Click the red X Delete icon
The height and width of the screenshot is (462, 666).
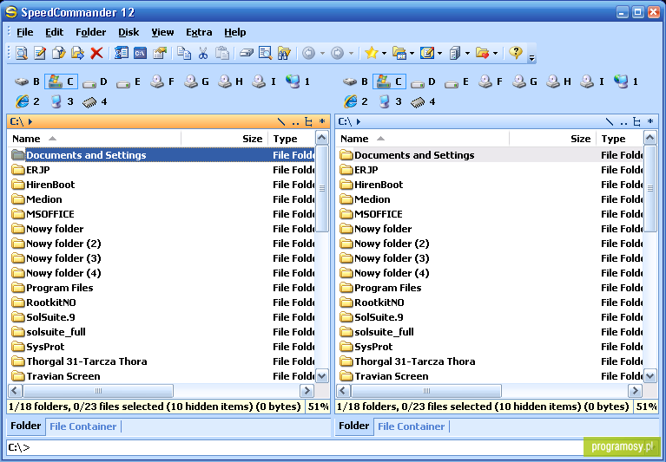pos(97,53)
